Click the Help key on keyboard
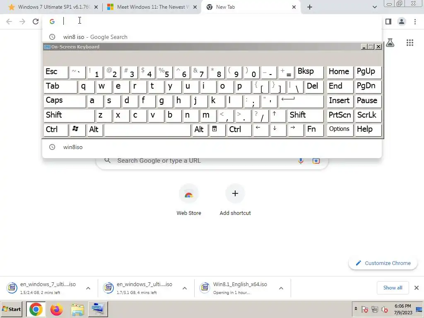Image resolution: width=424 pixels, height=318 pixels. point(368,130)
